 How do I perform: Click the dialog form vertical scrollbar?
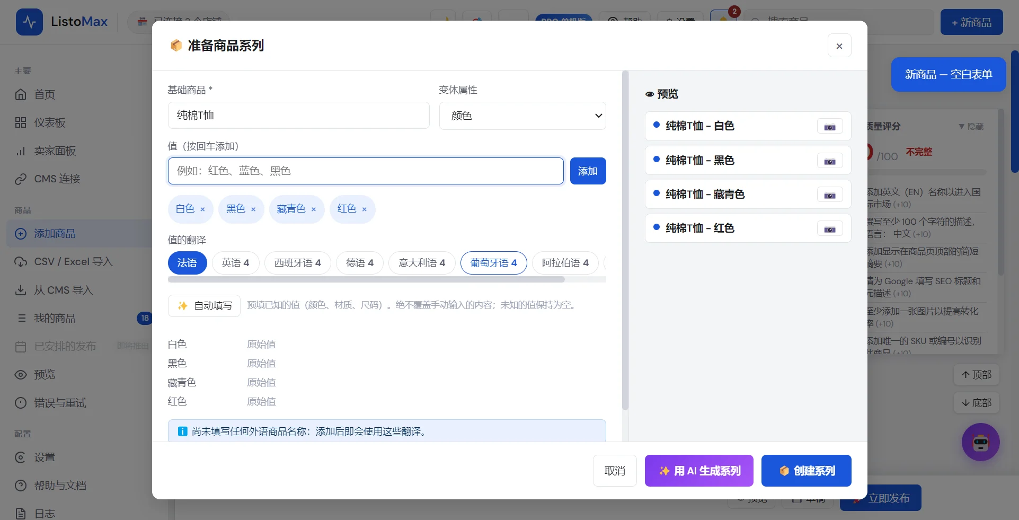625,241
